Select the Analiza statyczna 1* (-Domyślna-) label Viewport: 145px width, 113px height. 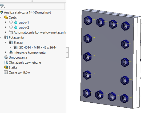(x=27, y=12)
